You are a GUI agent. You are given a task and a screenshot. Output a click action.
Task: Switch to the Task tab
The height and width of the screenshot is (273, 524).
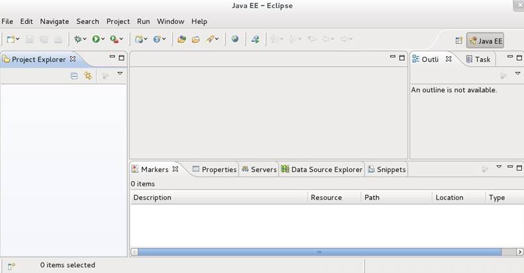[x=478, y=59]
